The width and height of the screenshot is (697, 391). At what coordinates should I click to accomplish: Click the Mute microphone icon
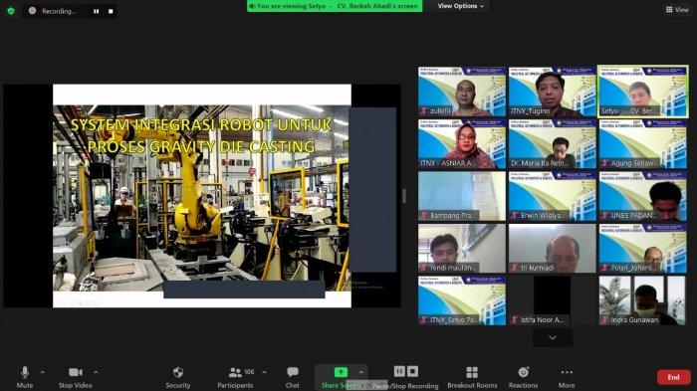(25, 372)
